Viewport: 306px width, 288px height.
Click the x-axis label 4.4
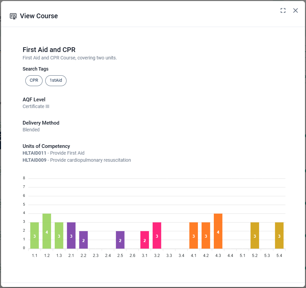230,256
